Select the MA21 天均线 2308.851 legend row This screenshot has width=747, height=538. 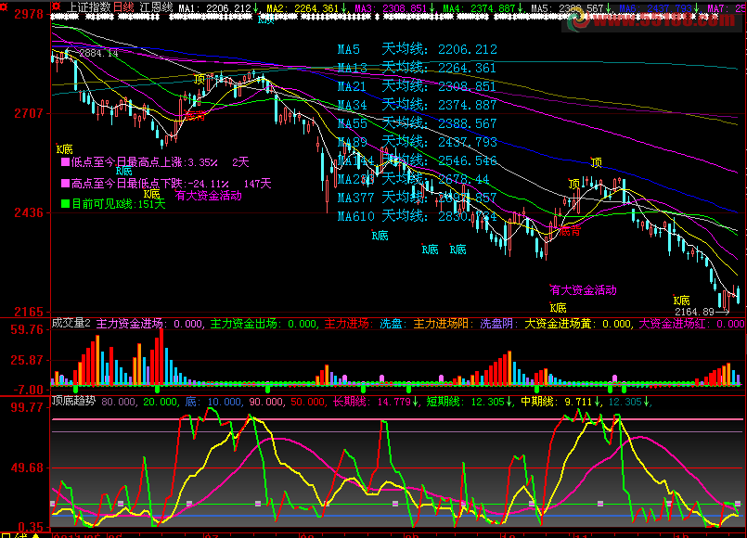(418, 86)
